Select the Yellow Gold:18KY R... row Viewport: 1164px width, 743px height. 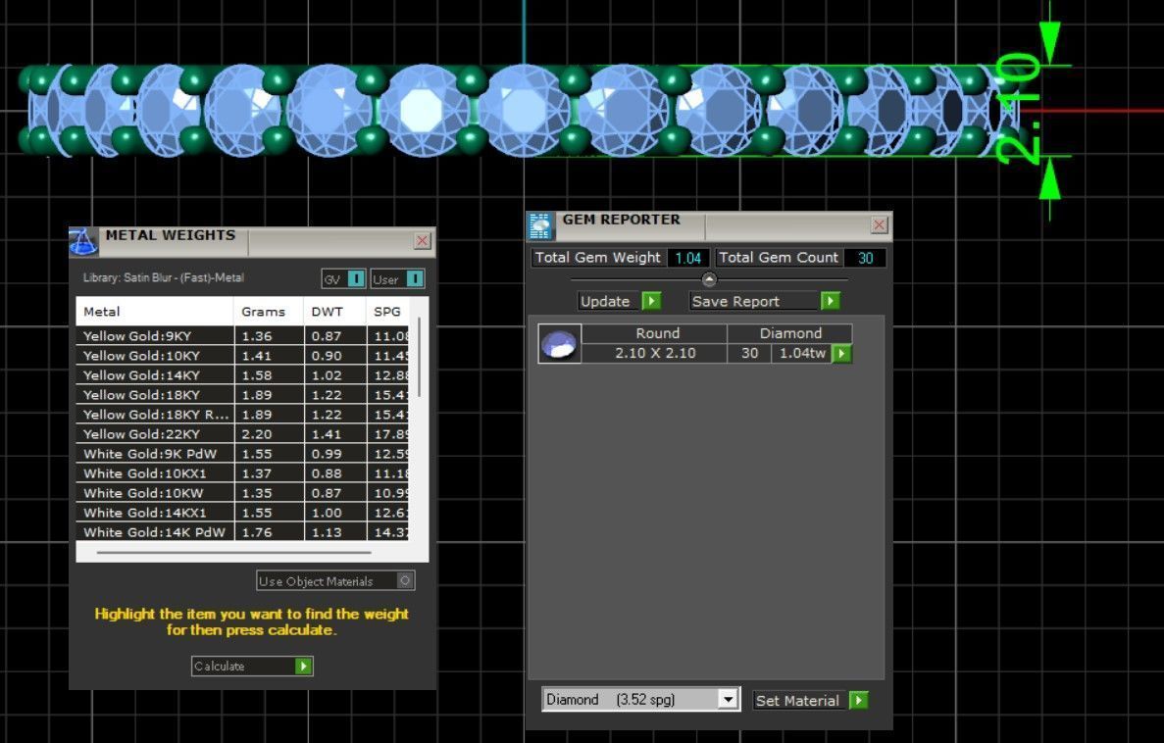242,415
